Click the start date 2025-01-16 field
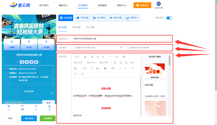 coord(94,48)
